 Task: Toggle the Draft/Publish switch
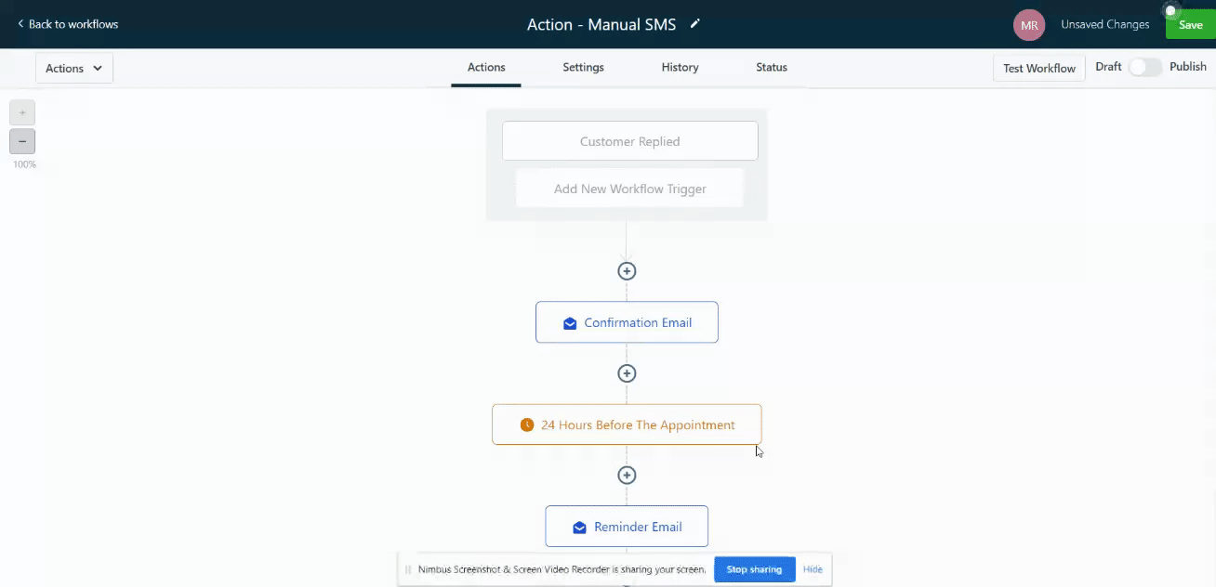[x=1145, y=67]
